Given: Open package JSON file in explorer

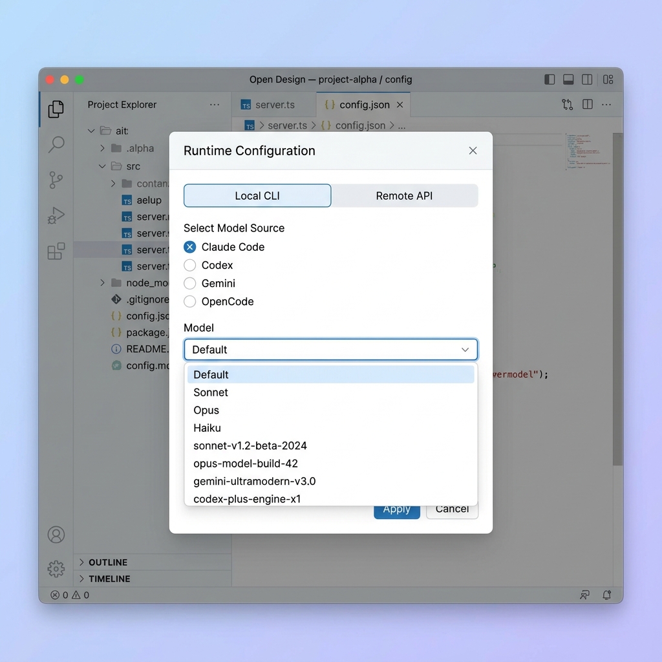Looking at the screenshot, I should click(140, 332).
